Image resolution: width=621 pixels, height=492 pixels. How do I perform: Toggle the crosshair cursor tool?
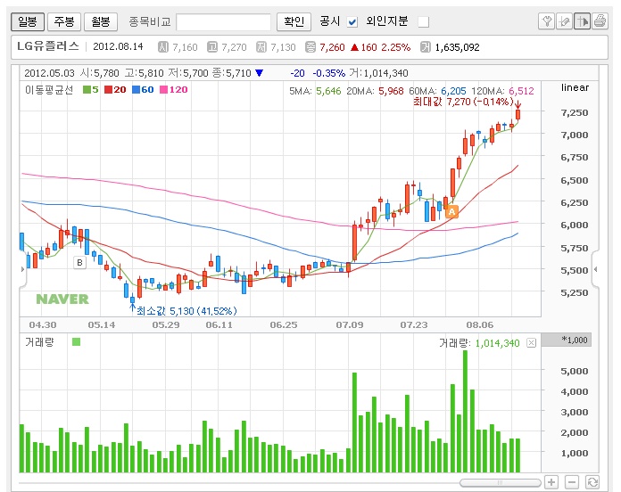pos(582,21)
